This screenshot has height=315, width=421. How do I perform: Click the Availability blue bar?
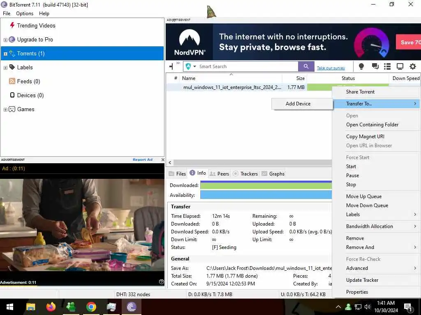[x=266, y=195]
